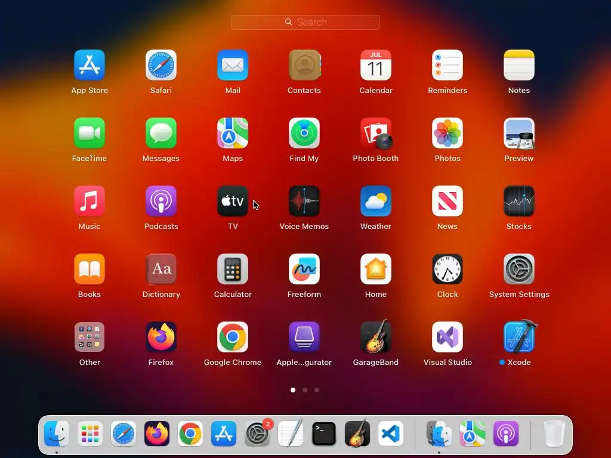611x458 pixels.
Task: Open the Preview app
Action: tap(519, 133)
